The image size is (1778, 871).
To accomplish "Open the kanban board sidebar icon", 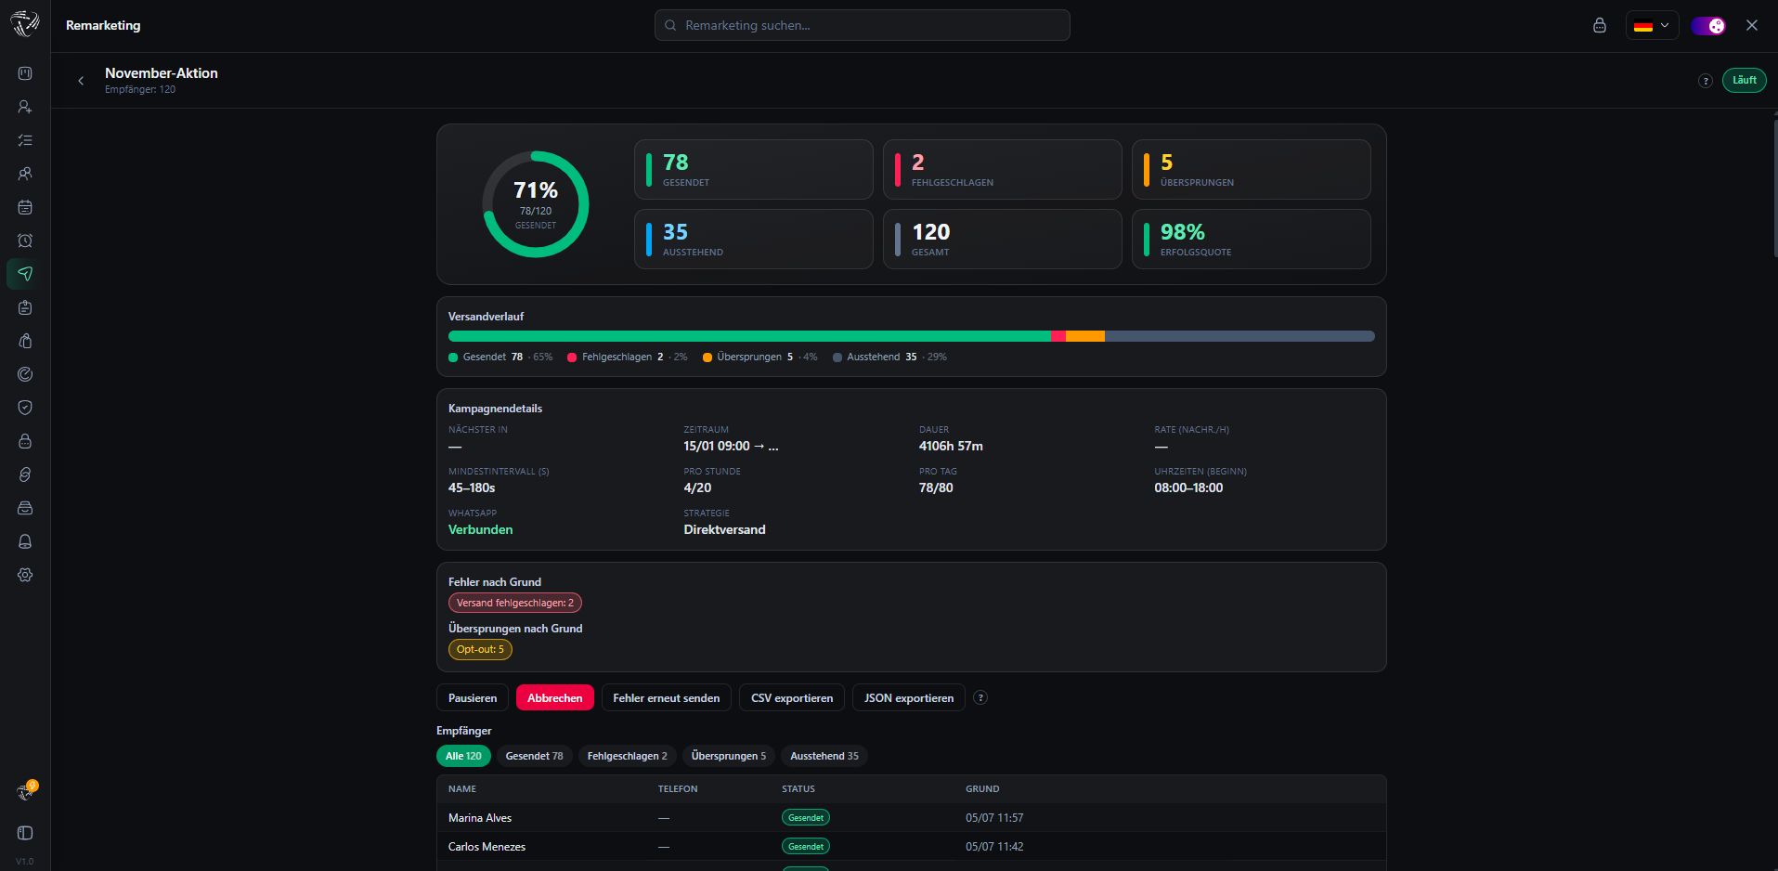I will pos(25,73).
